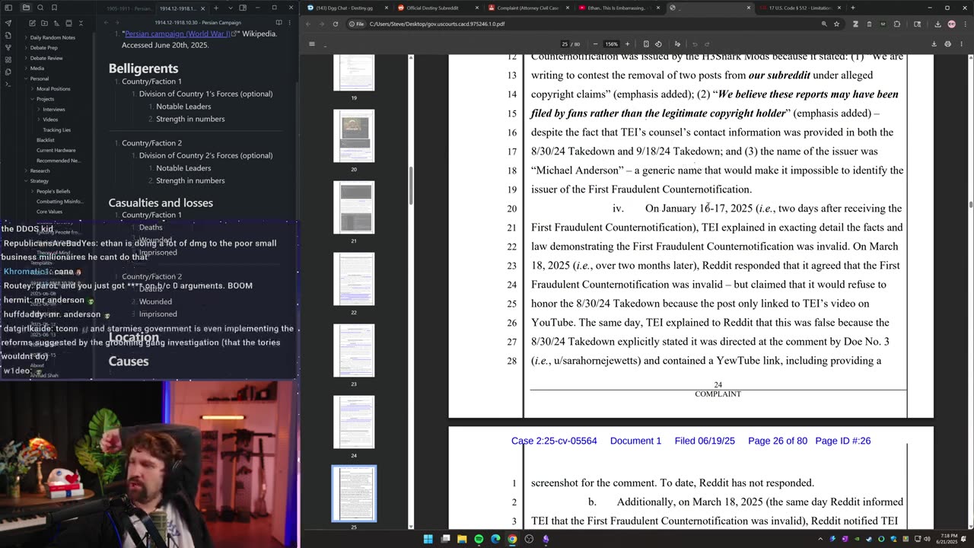Open the Tracking Lies note

point(56,129)
